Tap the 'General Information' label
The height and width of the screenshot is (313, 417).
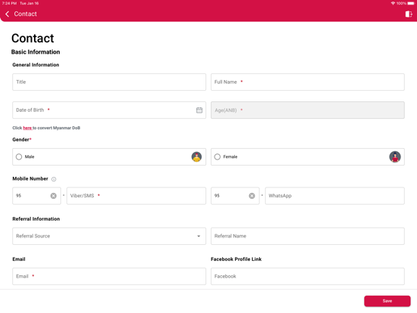(x=36, y=65)
